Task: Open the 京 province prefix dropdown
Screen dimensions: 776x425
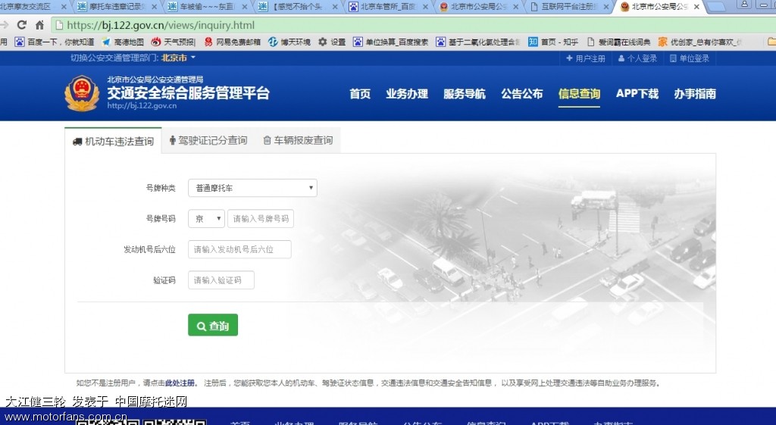Action: pos(206,219)
